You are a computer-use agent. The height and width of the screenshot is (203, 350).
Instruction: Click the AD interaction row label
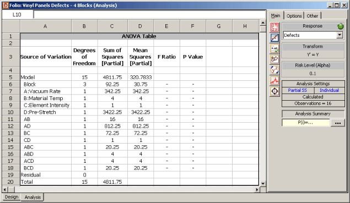click(x=27, y=127)
